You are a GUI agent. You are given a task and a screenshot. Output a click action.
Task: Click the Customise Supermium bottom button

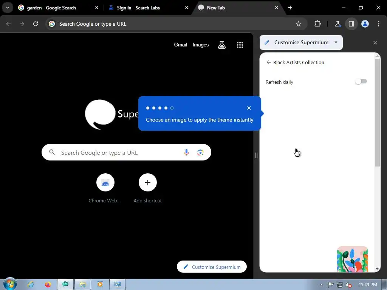pyautogui.click(x=212, y=267)
